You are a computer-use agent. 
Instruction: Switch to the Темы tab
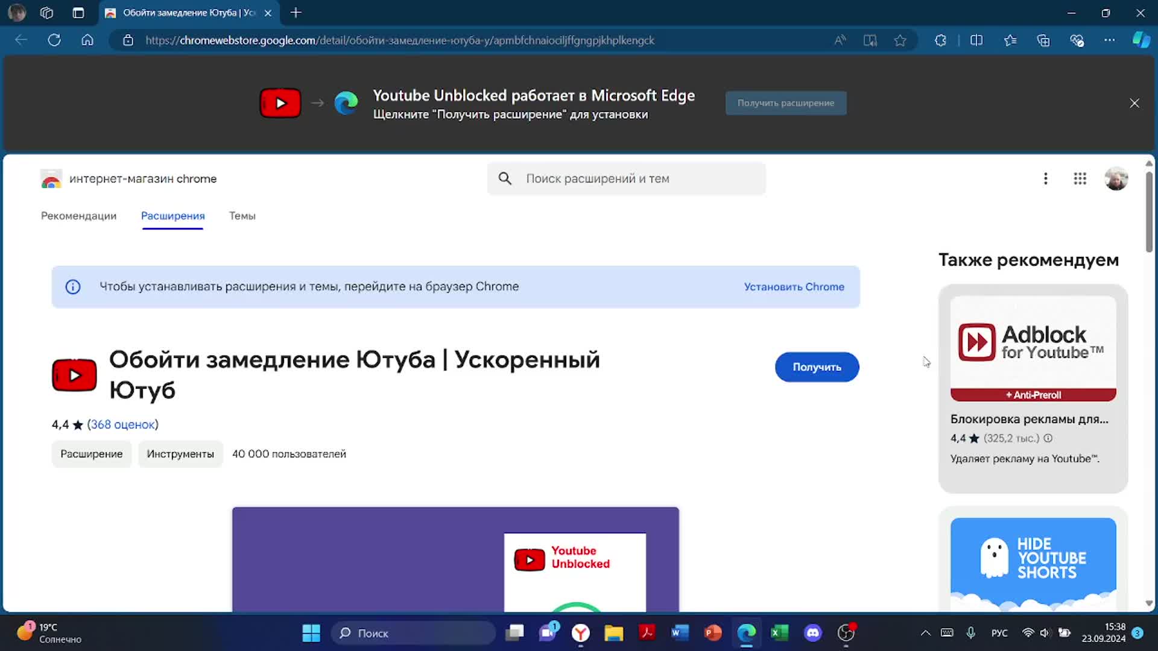point(242,216)
